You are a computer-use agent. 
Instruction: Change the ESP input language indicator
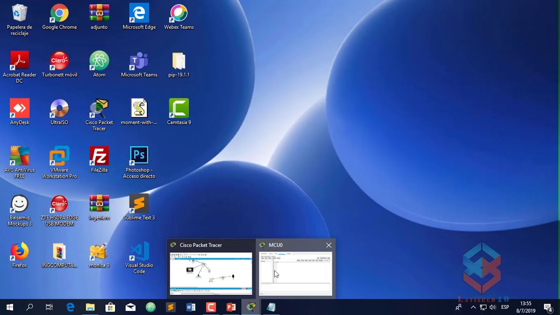point(505,307)
